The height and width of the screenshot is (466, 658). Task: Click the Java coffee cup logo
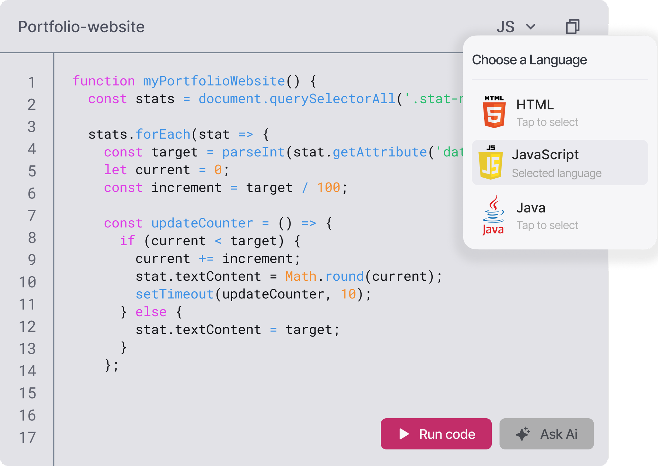click(x=493, y=215)
